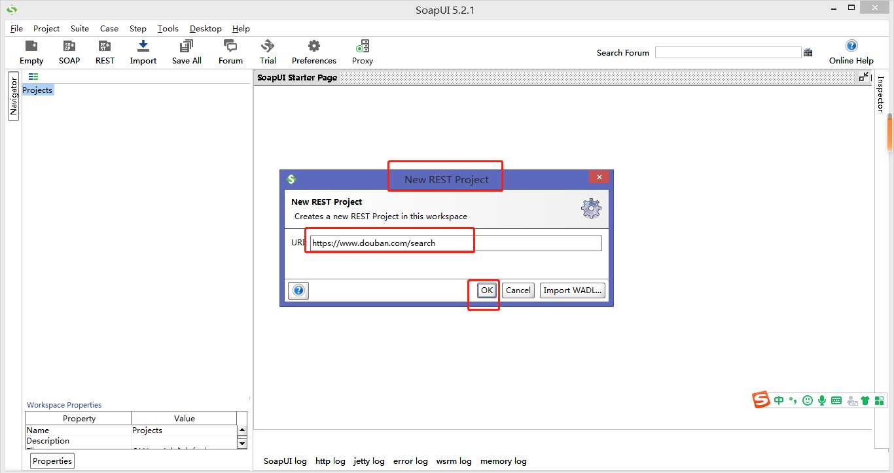Click the search forum go icon
The image size is (894, 473).
[x=808, y=52]
